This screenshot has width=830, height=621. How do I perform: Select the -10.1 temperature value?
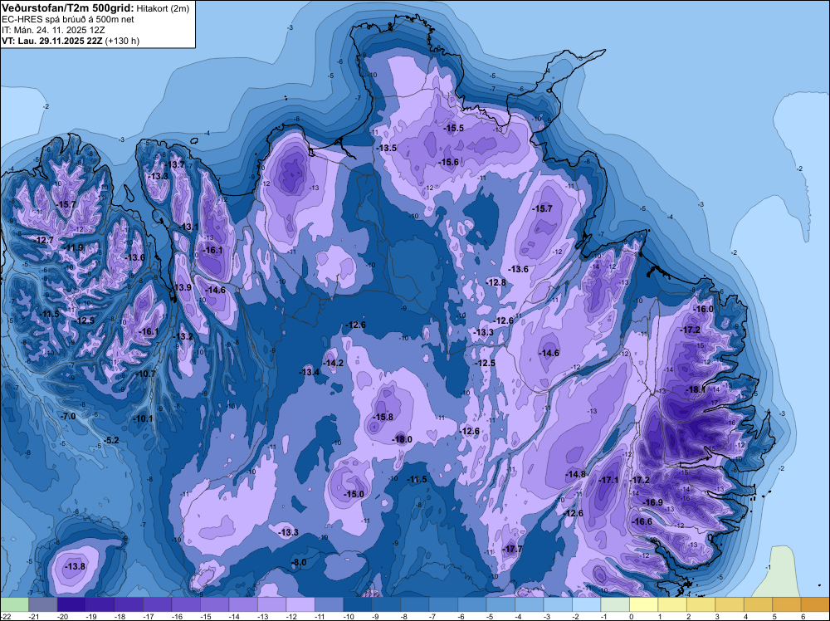pos(143,418)
